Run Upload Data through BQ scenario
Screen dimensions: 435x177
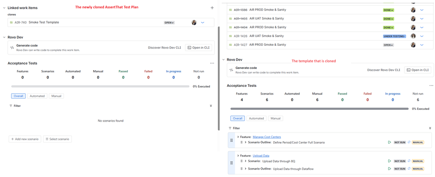point(390,161)
